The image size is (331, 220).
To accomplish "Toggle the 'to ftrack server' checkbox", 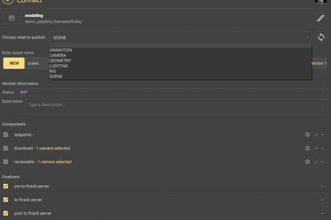I will (x=6, y=200).
